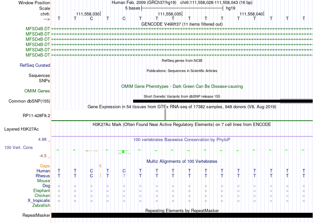This screenshot has width=313, height=223.
Task: Click the hg19 label beside the scale bar
Action: [x=231, y=8]
